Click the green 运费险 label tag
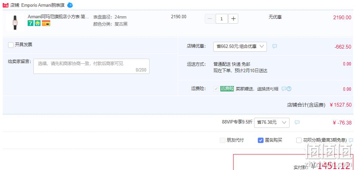This screenshot has width=355, height=170. [227, 88]
